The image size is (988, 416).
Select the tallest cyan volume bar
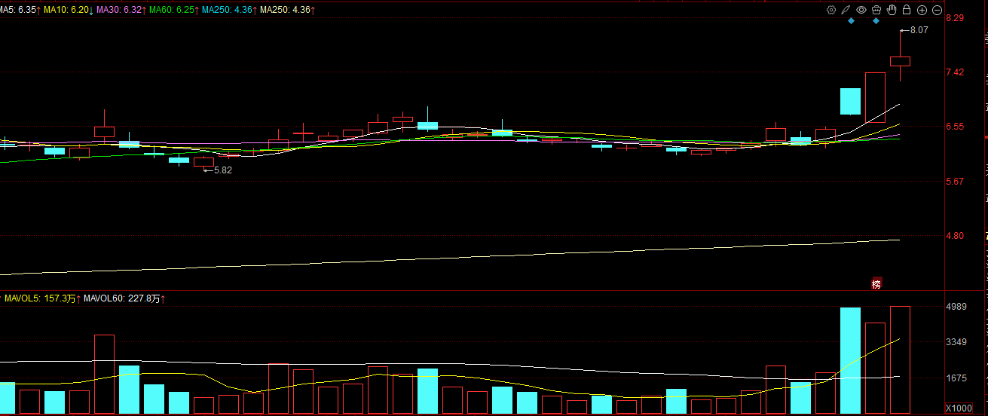(x=850, y=360)
